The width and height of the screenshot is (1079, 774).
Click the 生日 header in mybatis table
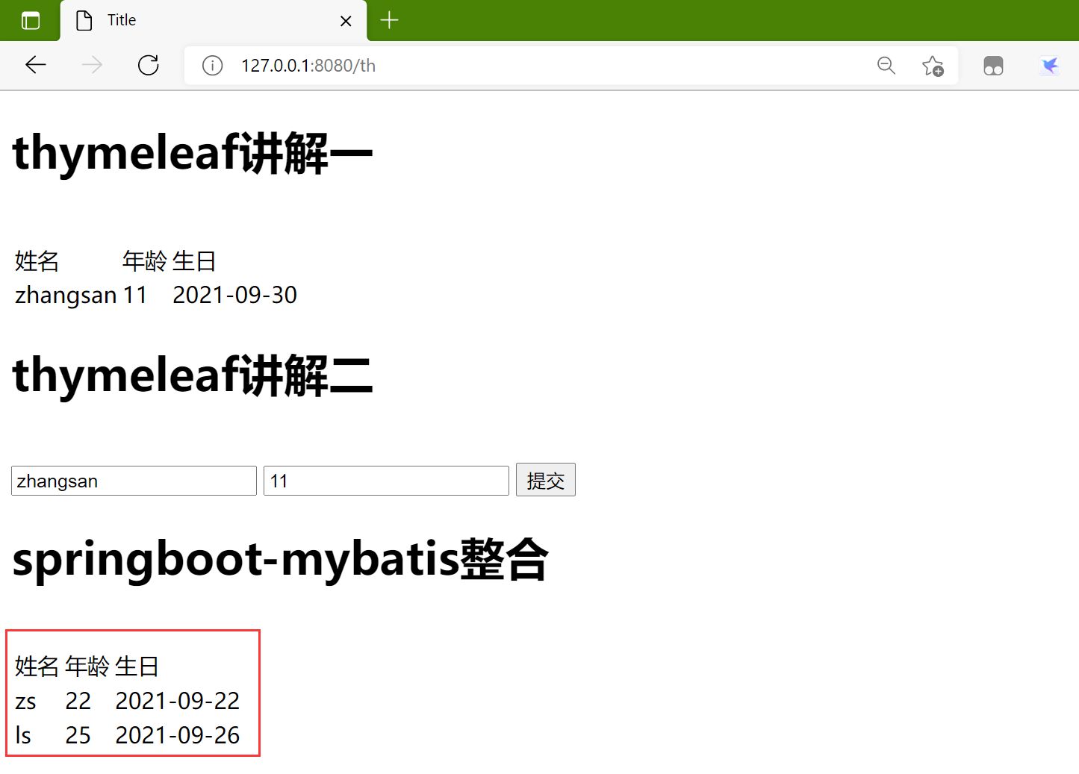click(x=137, y=667)
